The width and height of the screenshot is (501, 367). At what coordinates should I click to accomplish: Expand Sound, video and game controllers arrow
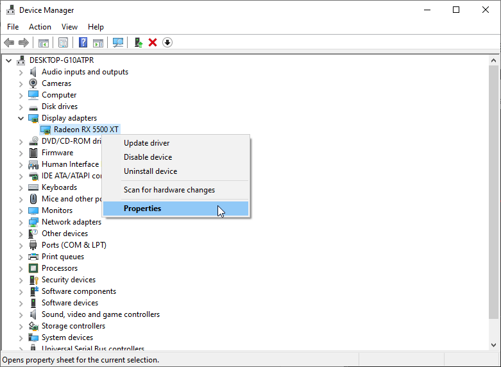[x=21, y=315]
